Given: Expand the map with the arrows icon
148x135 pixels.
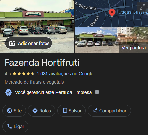Looking at the screenshot, I should point(142,7).
